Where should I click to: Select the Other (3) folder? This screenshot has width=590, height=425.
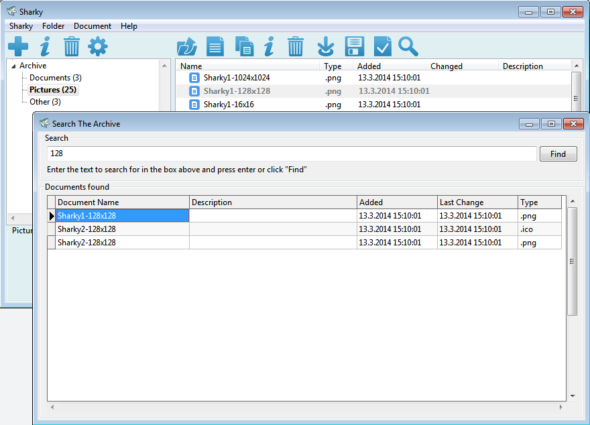click(x=45, y=102)
